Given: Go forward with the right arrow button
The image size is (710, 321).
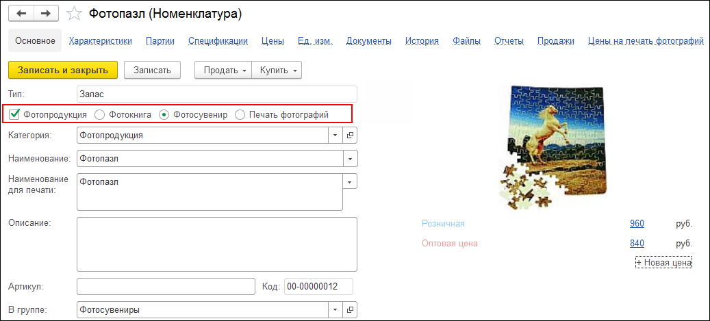Looking at the screenshot, I should click(x=45, y=14).
